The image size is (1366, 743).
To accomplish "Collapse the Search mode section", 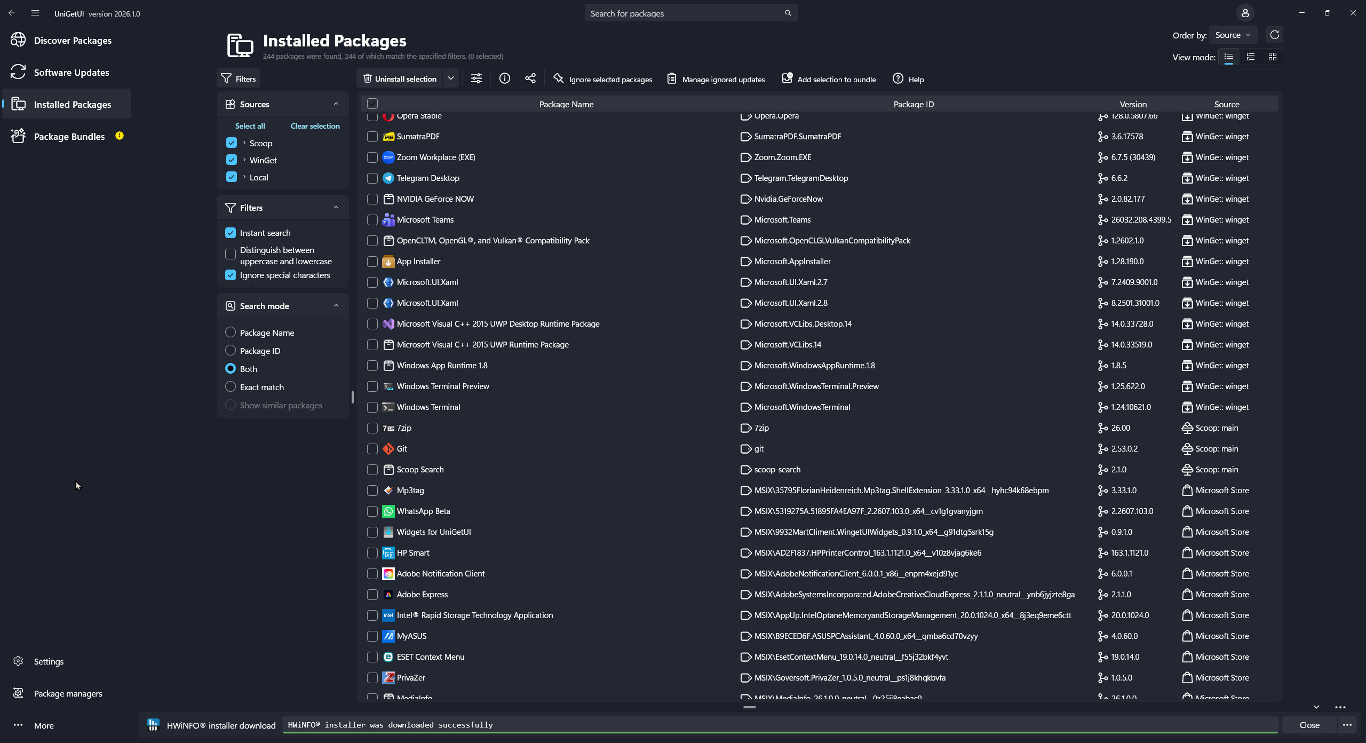I will (336, 306).
